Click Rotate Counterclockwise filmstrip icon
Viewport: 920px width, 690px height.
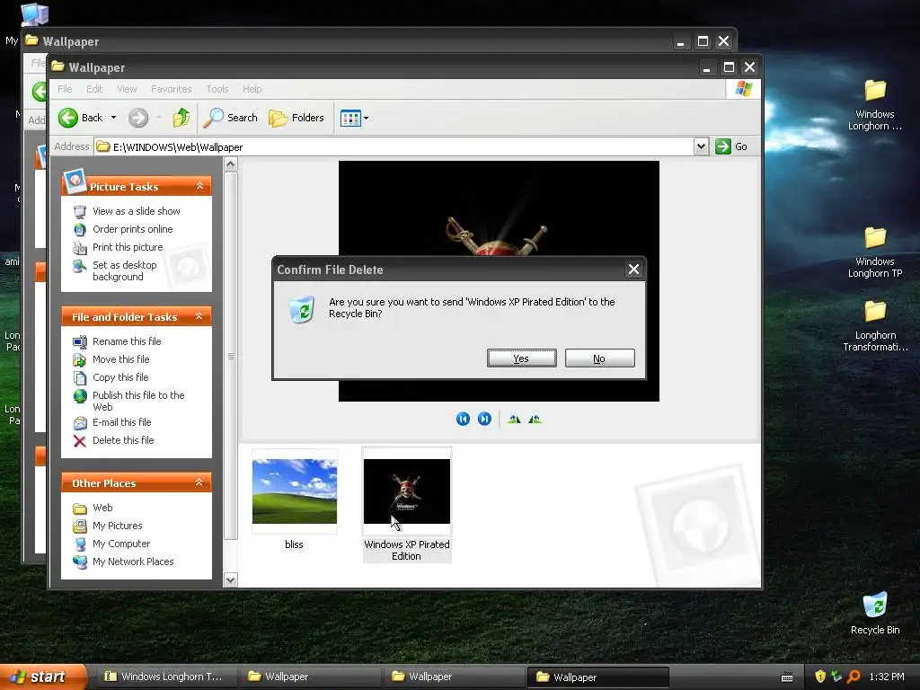(535, 419)
